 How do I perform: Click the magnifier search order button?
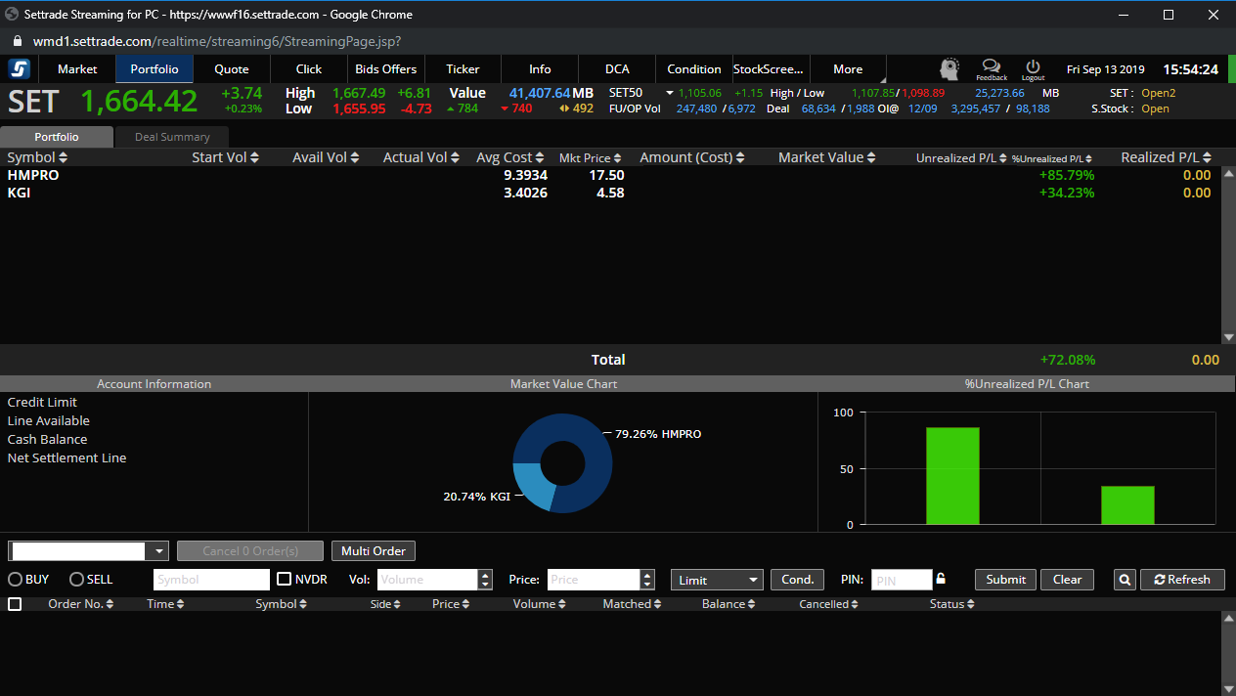tap(1125, 580)
